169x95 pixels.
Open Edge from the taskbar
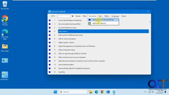pyautogui.click(x=96, y=92)
